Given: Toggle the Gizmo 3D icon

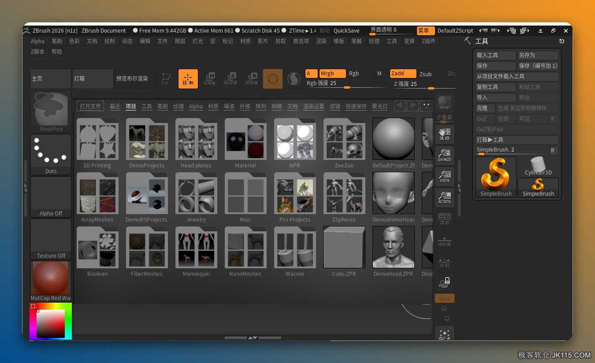Looking at the screenshot, I should coord(273,79).
